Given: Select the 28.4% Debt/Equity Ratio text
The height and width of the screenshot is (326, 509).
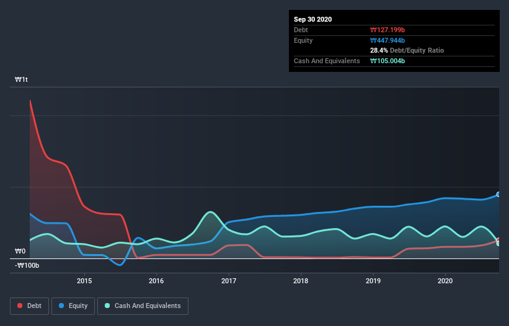Looking at the screenshot, I should point(407,50).
